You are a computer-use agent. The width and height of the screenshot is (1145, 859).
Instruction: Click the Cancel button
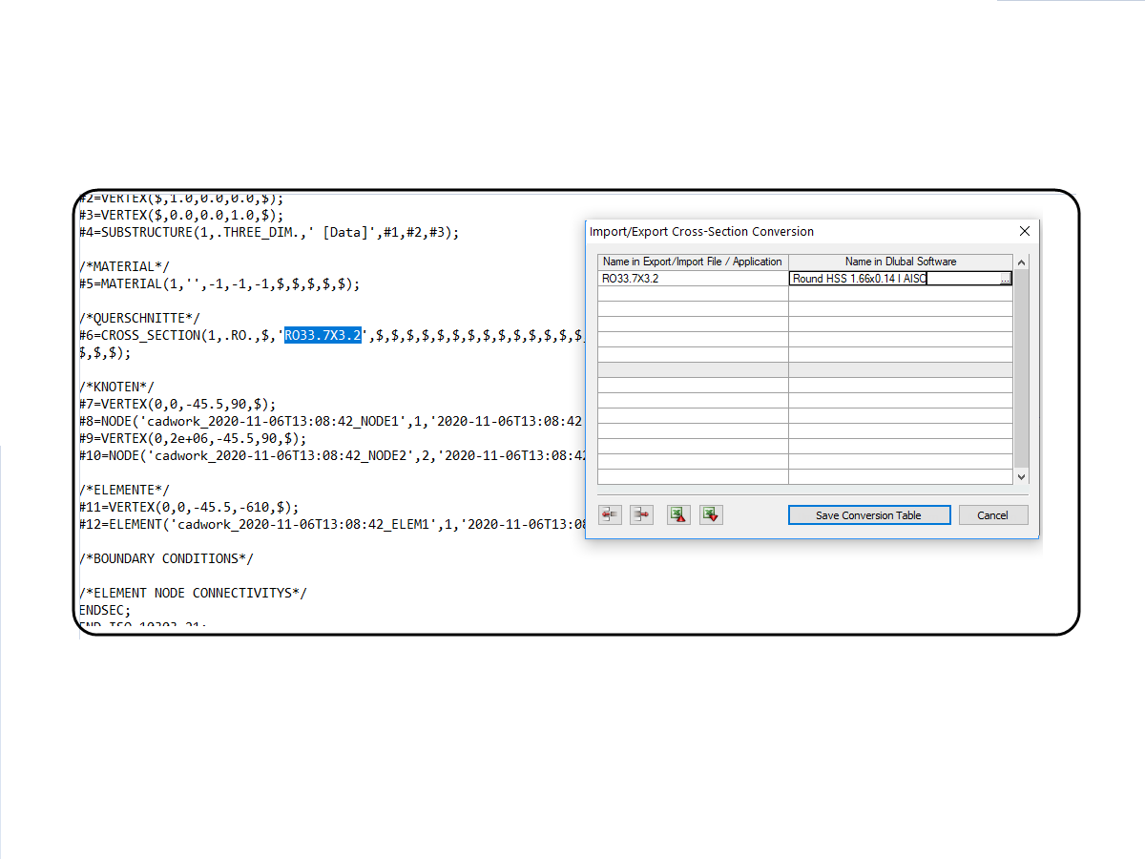(993, 514)
